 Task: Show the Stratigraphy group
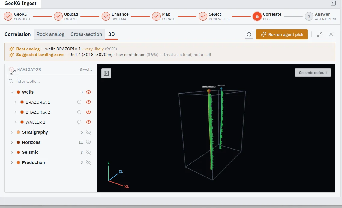tap(88, 132)
